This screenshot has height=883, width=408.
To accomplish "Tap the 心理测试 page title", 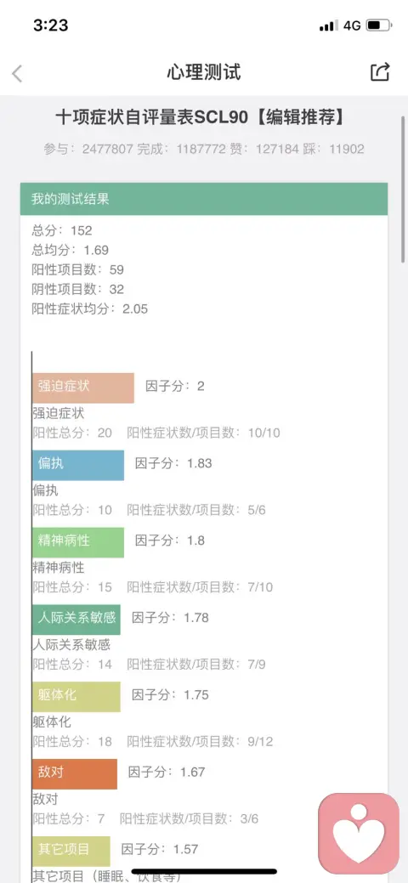I will pyautogui.click(x=204, y=72).
